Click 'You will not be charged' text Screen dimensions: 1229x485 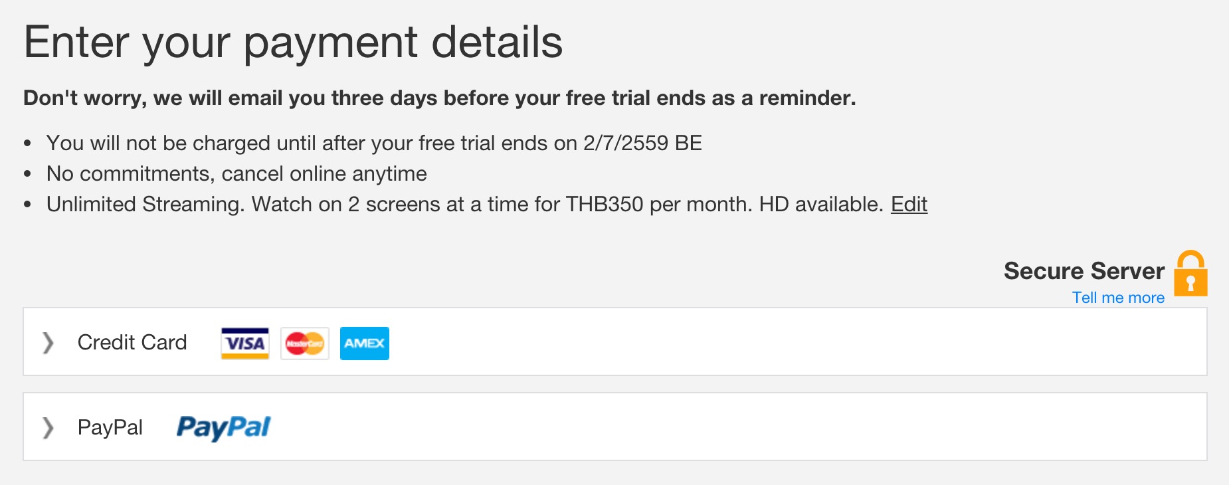click(158, 143)
